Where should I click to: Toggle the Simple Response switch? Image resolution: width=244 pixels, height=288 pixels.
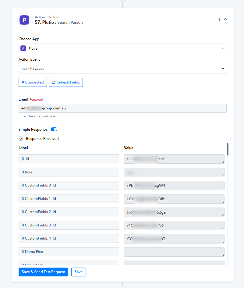pyautogui.click(x=54, y=130)
